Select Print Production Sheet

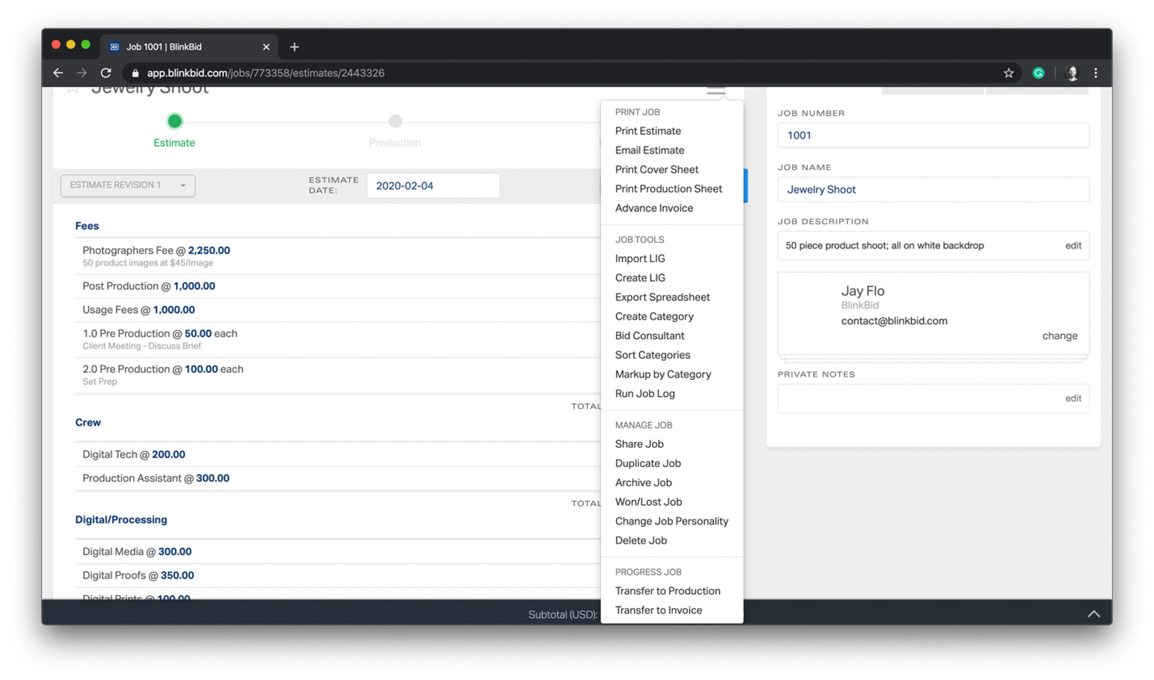(x=668, y=189)
